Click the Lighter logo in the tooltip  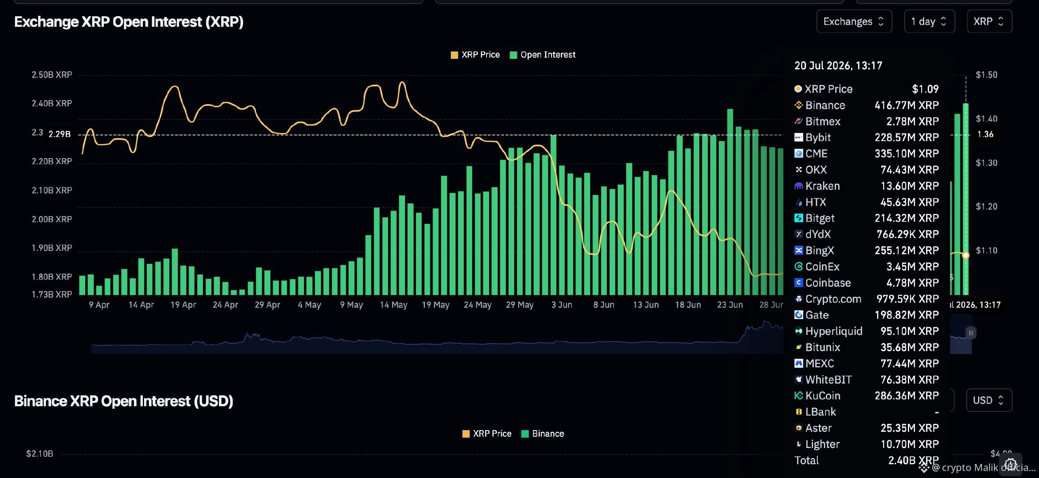click(x=798, y=444)
